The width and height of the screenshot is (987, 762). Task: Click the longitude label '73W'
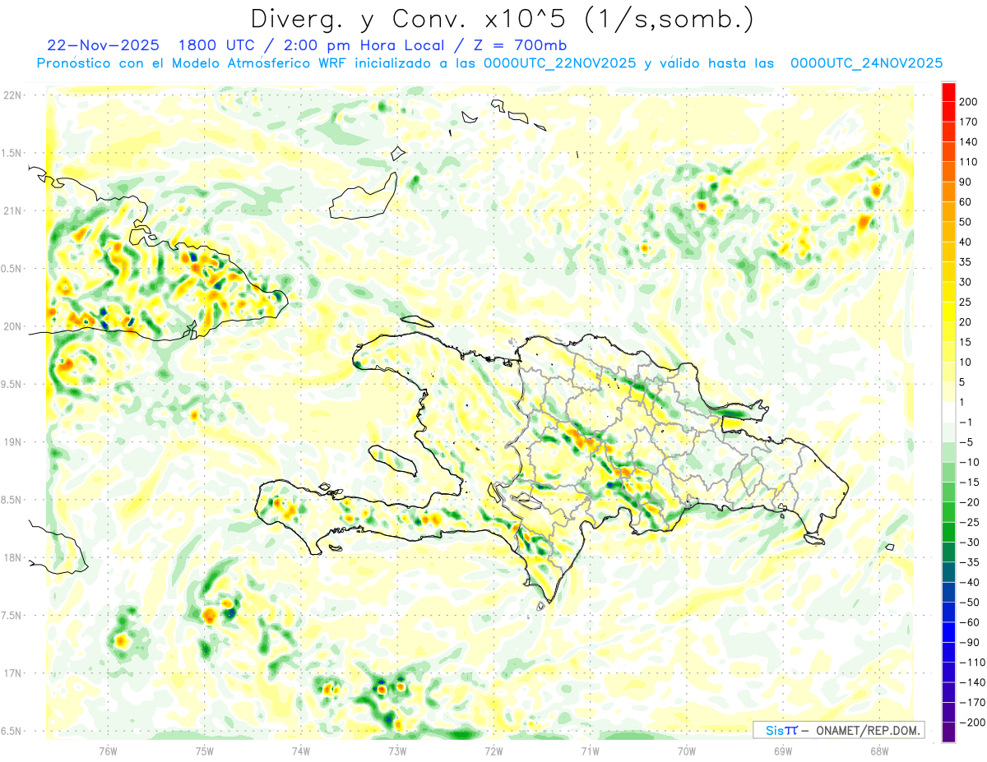click(397, 750)
